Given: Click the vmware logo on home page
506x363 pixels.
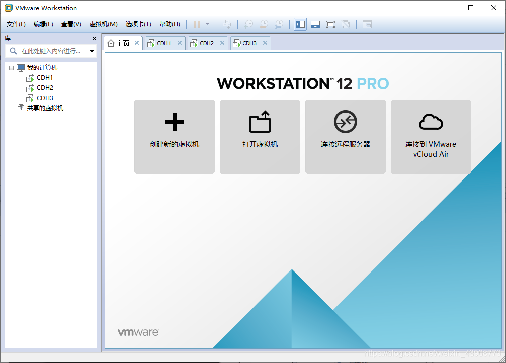Looking at the screenshot, I should [x=138, y=332].
